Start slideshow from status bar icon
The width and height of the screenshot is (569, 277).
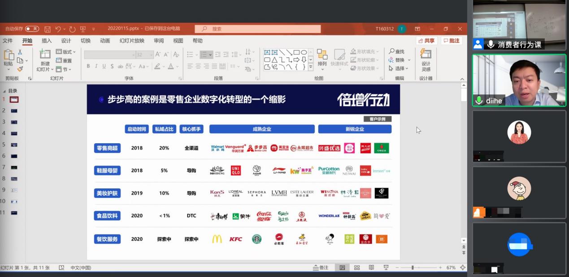point(386,268)
